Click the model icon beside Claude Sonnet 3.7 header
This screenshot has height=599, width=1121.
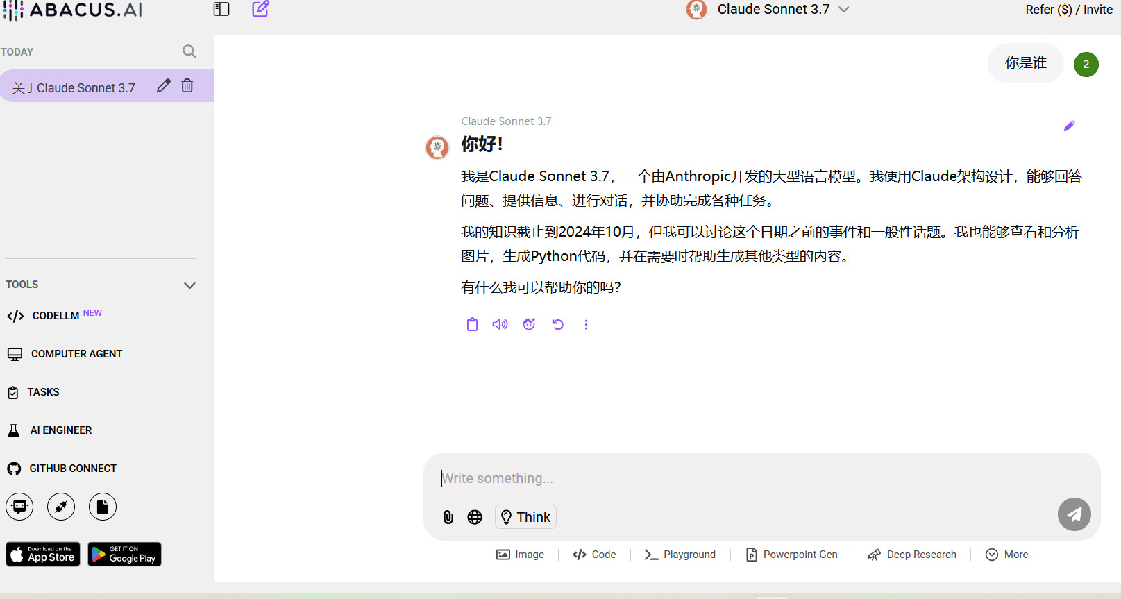coord(696,9)
